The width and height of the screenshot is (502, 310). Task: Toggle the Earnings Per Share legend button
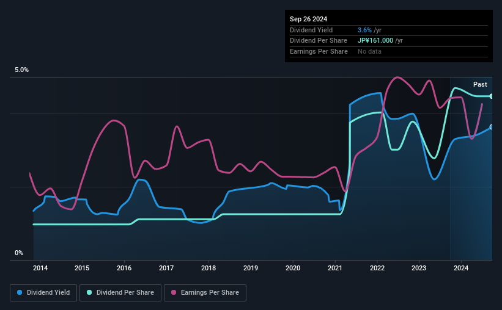(205, 293)
